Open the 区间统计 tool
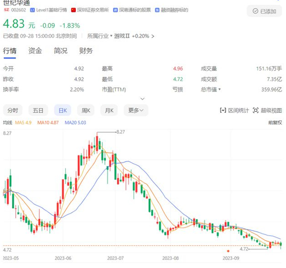This screenshot has width=286, height=268. point(235,110)
